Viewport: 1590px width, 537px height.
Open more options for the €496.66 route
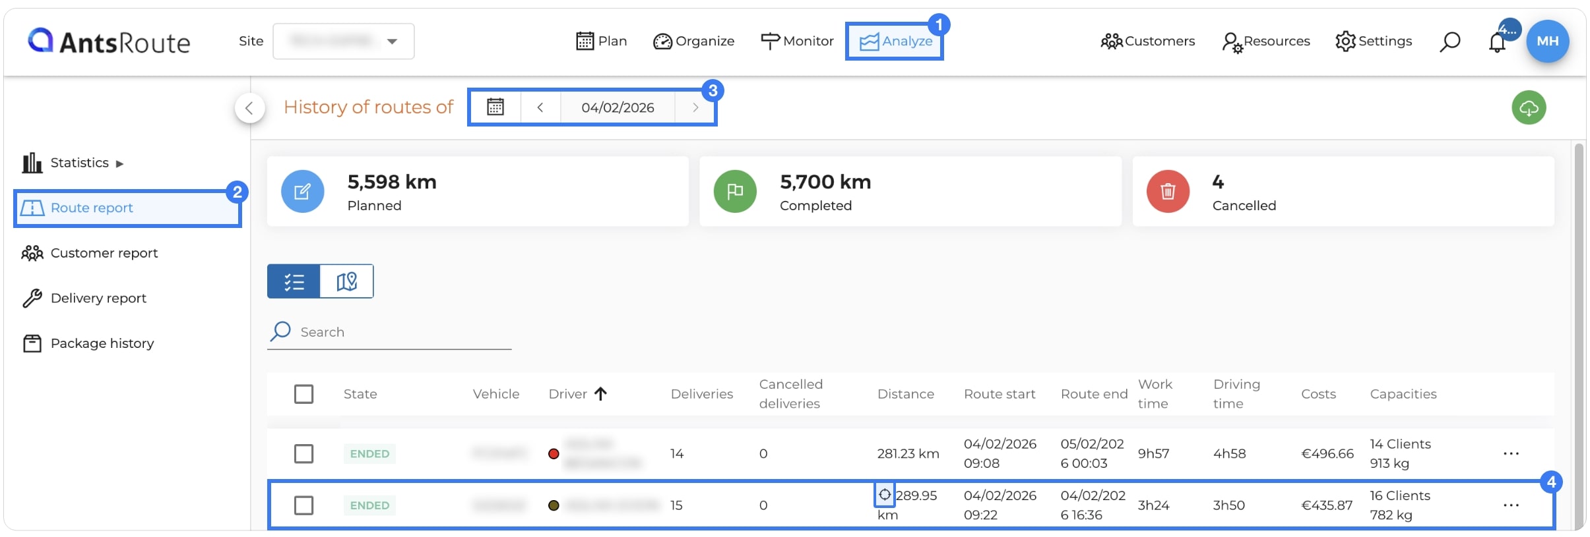pyautogui.click(x=1511, y=454)
